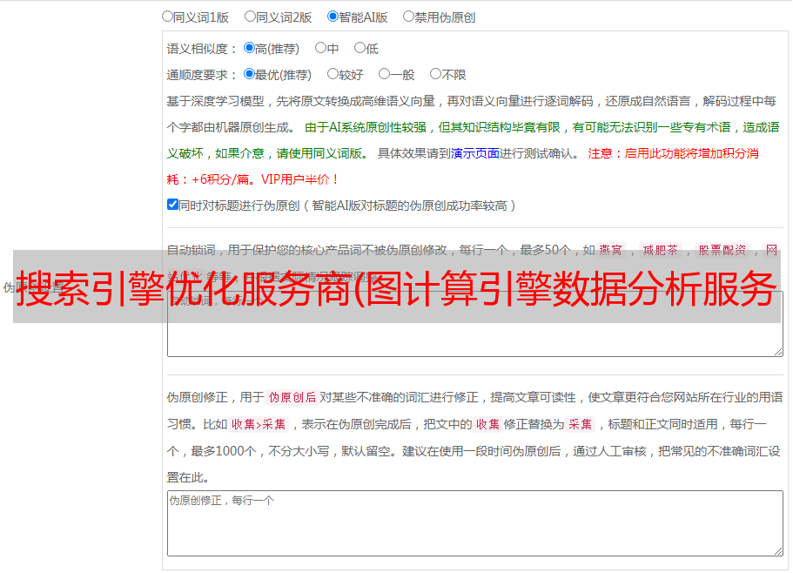Set 通顺度要求 to 最优(推荐)
Viewport: 793px width, 573px height.
(x=249, y=74)
